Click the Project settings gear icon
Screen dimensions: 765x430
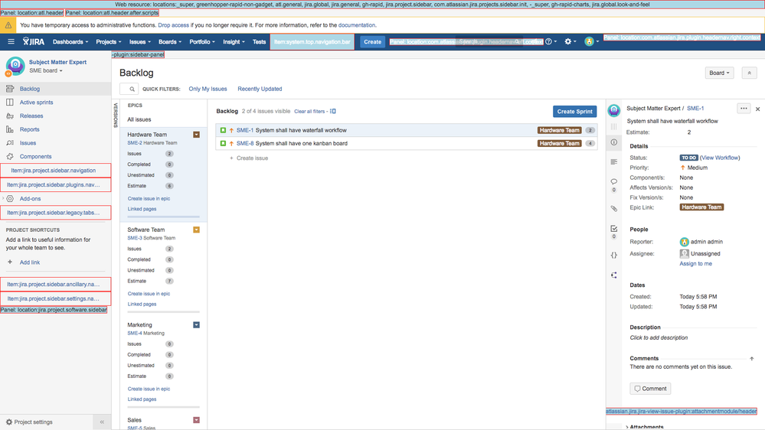pos(8,422)
